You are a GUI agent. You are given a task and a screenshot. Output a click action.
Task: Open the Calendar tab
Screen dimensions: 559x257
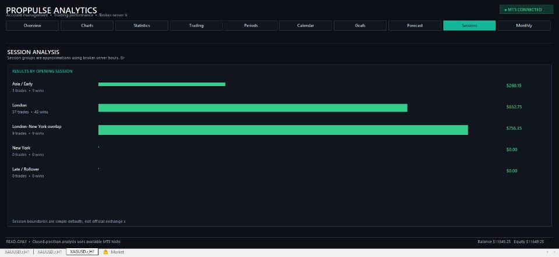[x=306, y=26]
